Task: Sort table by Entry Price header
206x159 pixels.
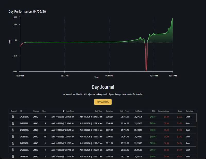Action: click(125, 111)
